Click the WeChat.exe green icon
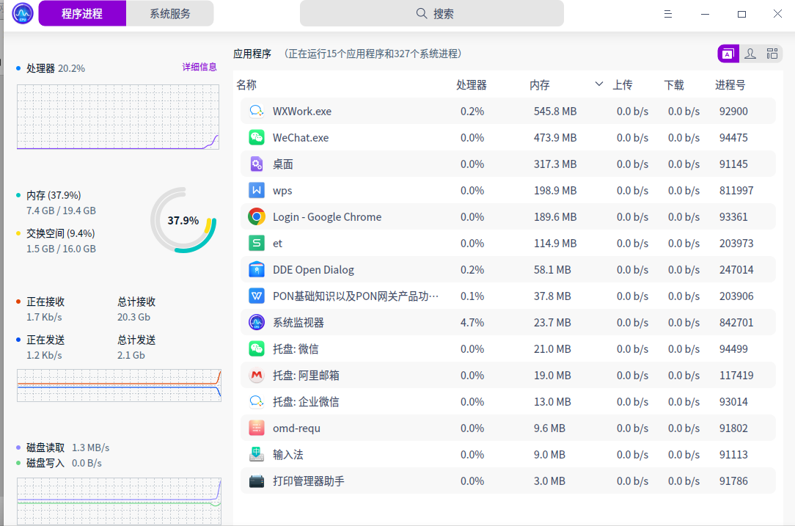The image size is (795, 526). tap(257, 138)
